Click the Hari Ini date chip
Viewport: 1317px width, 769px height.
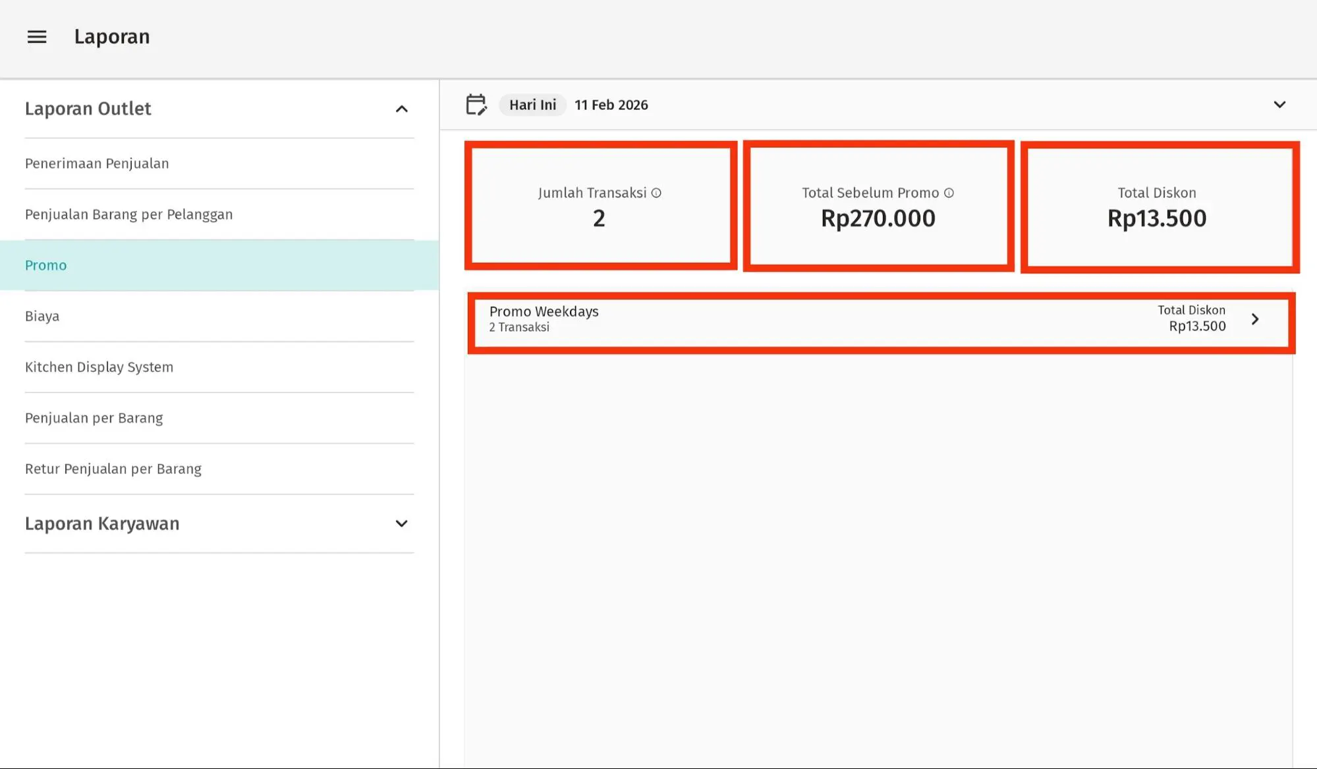532,105
